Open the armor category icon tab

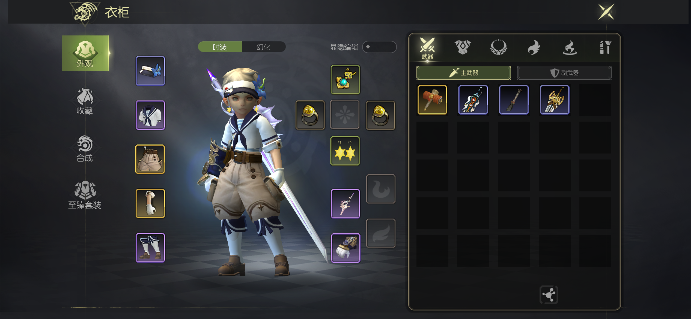[x=463, y=47]
